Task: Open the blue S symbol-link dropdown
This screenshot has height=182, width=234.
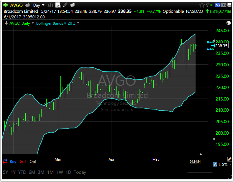Action: pos(218,5)
